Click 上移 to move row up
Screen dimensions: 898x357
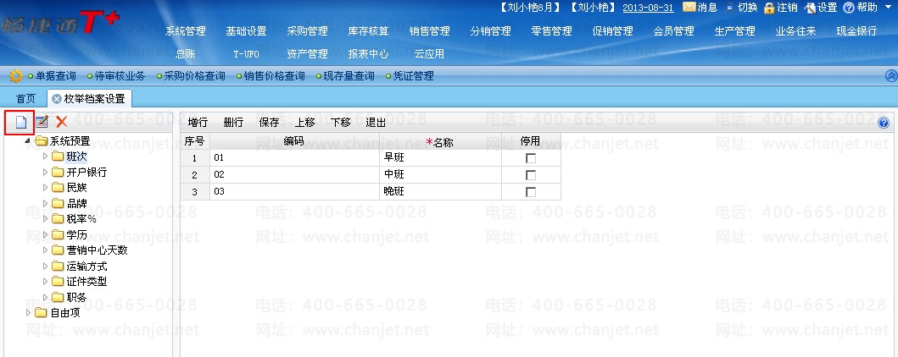pos(304,122)
